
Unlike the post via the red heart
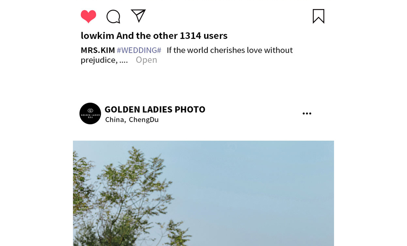coord(88,16)
